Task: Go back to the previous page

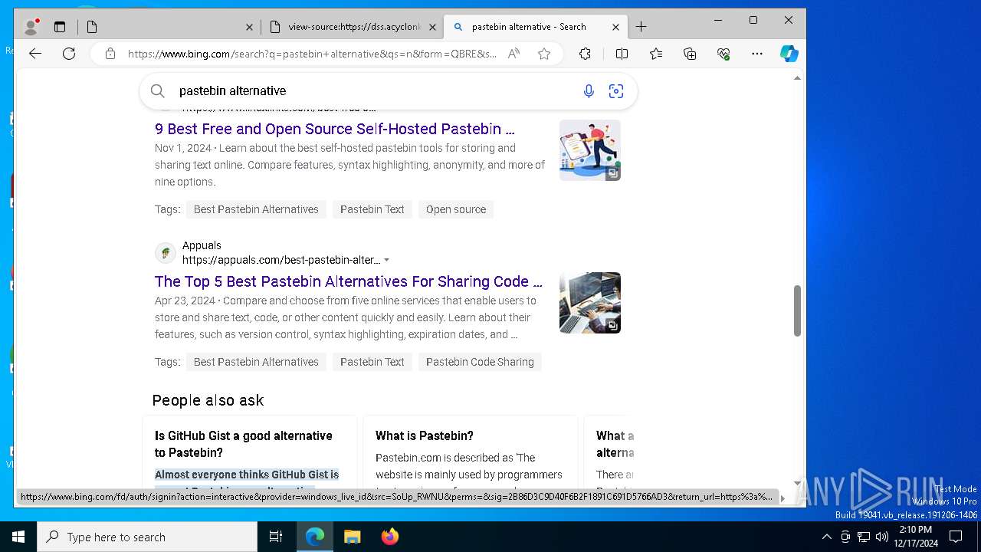Action: pos(35,54)
